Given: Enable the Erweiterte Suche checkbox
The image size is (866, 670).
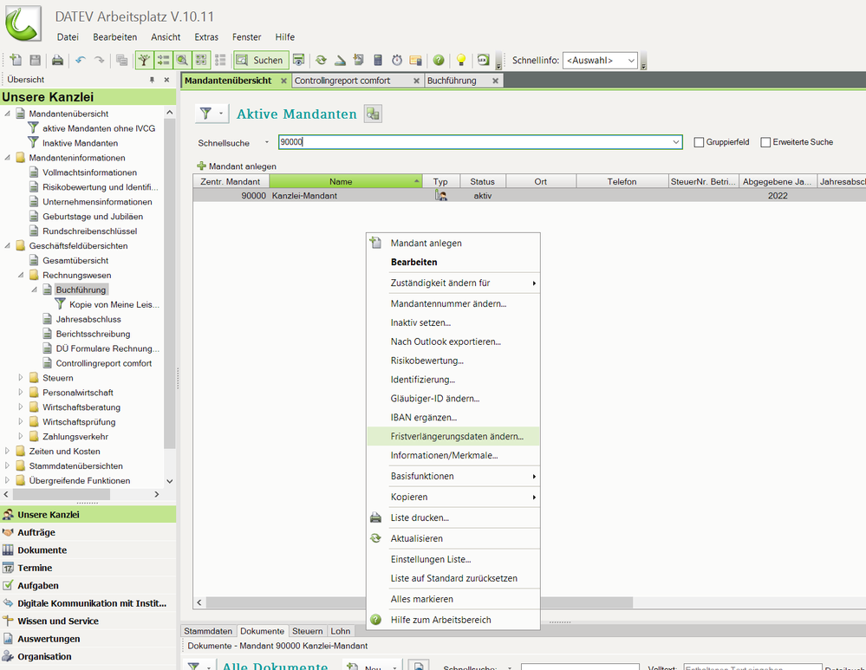Looking at the screenshot, I should click(765, 142).
